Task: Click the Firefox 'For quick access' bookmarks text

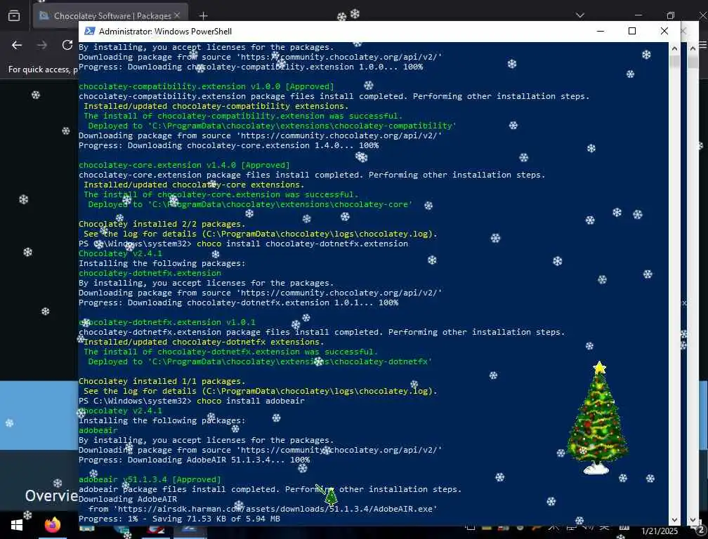Action: click(43, 69)
